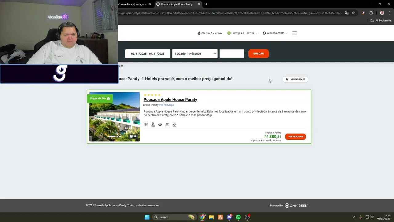Open the Pousada Apple House Paraty title link

point(170,100)
